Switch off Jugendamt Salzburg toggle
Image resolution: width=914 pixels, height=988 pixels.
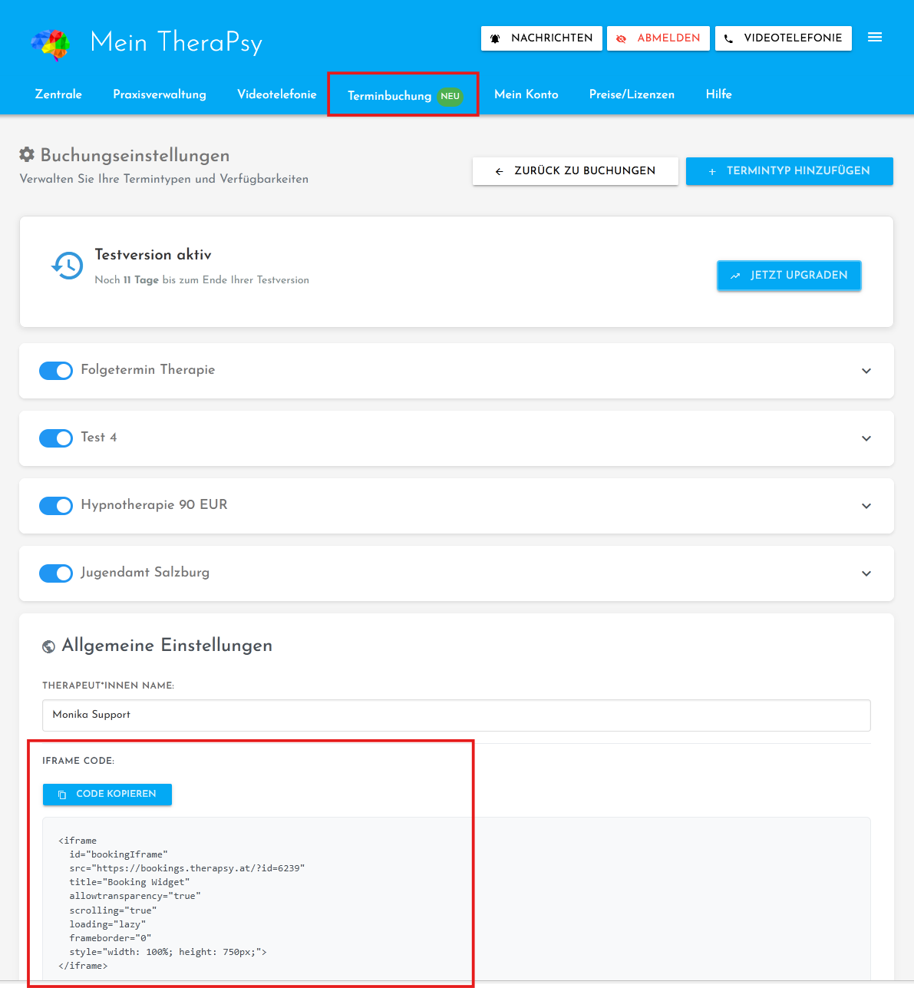tap(56, 573)
